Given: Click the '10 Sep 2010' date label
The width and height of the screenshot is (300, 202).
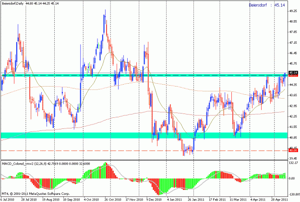Looking at the screenshot, I should (72, 200).
